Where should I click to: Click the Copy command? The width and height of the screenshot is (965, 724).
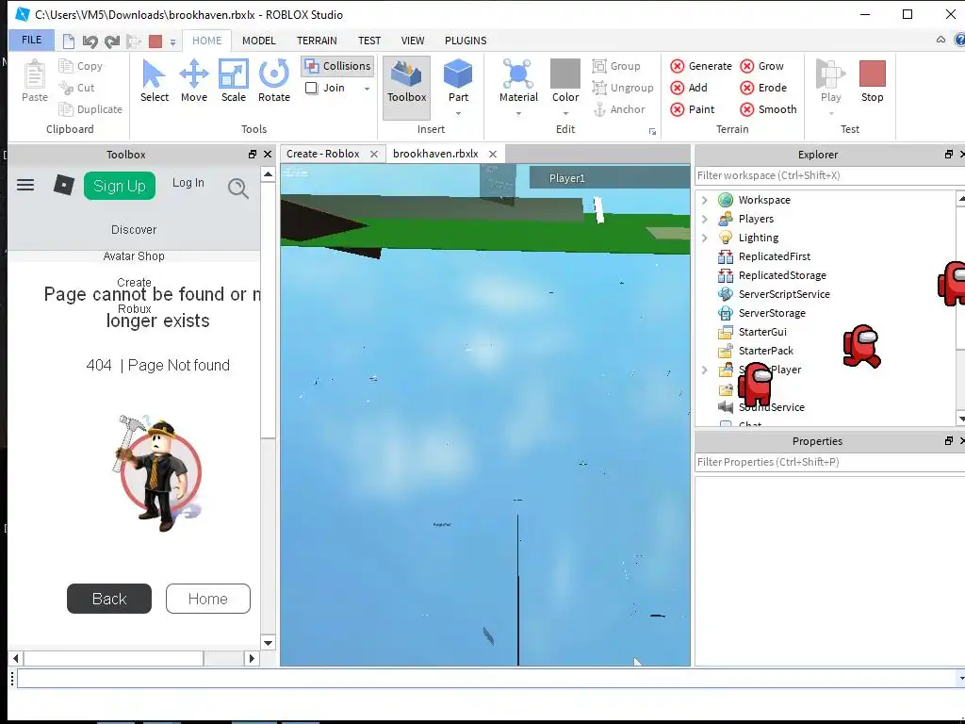(81, 66)
